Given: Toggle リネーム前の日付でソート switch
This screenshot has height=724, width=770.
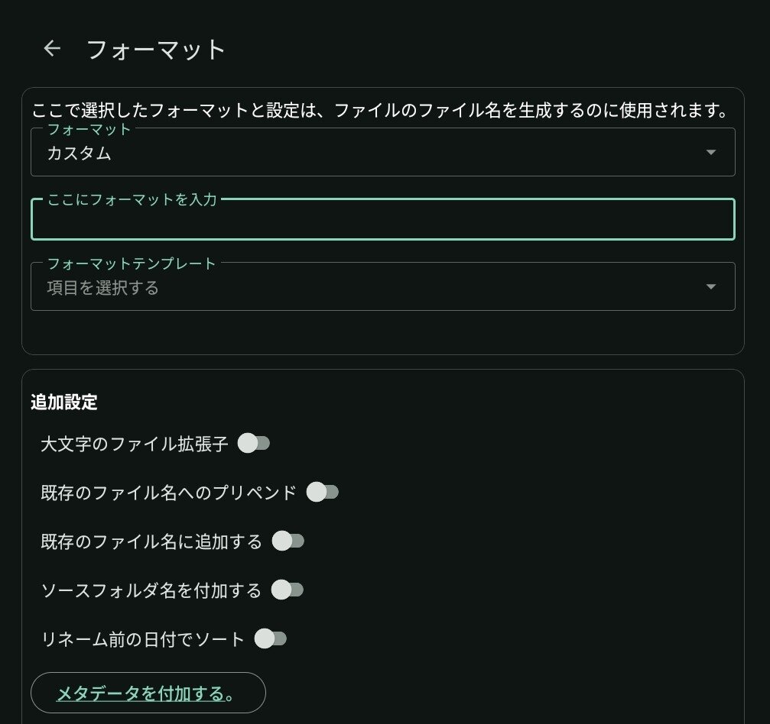Looking at the screenshot, I should pyautogui.click(x=270, y=638).
